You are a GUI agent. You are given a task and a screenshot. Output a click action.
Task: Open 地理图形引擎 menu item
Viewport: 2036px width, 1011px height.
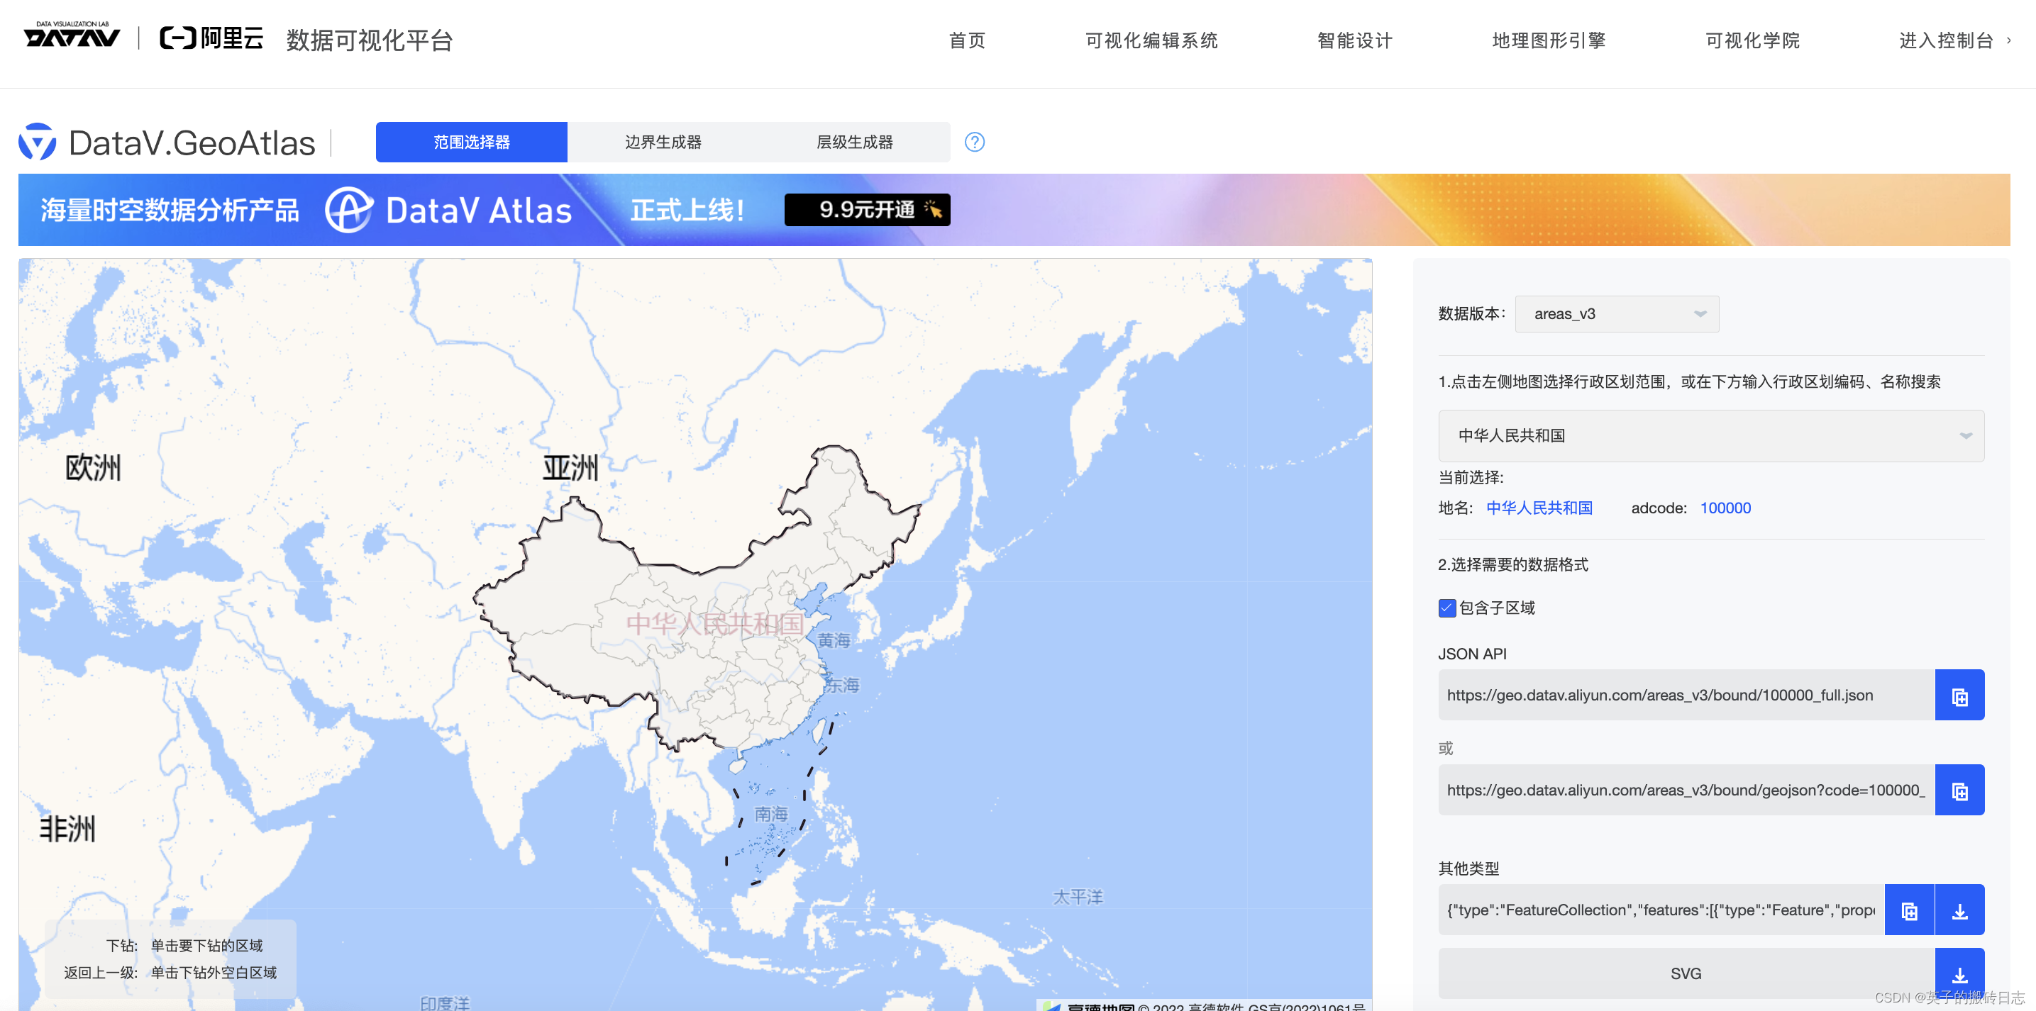[1549, 40]
